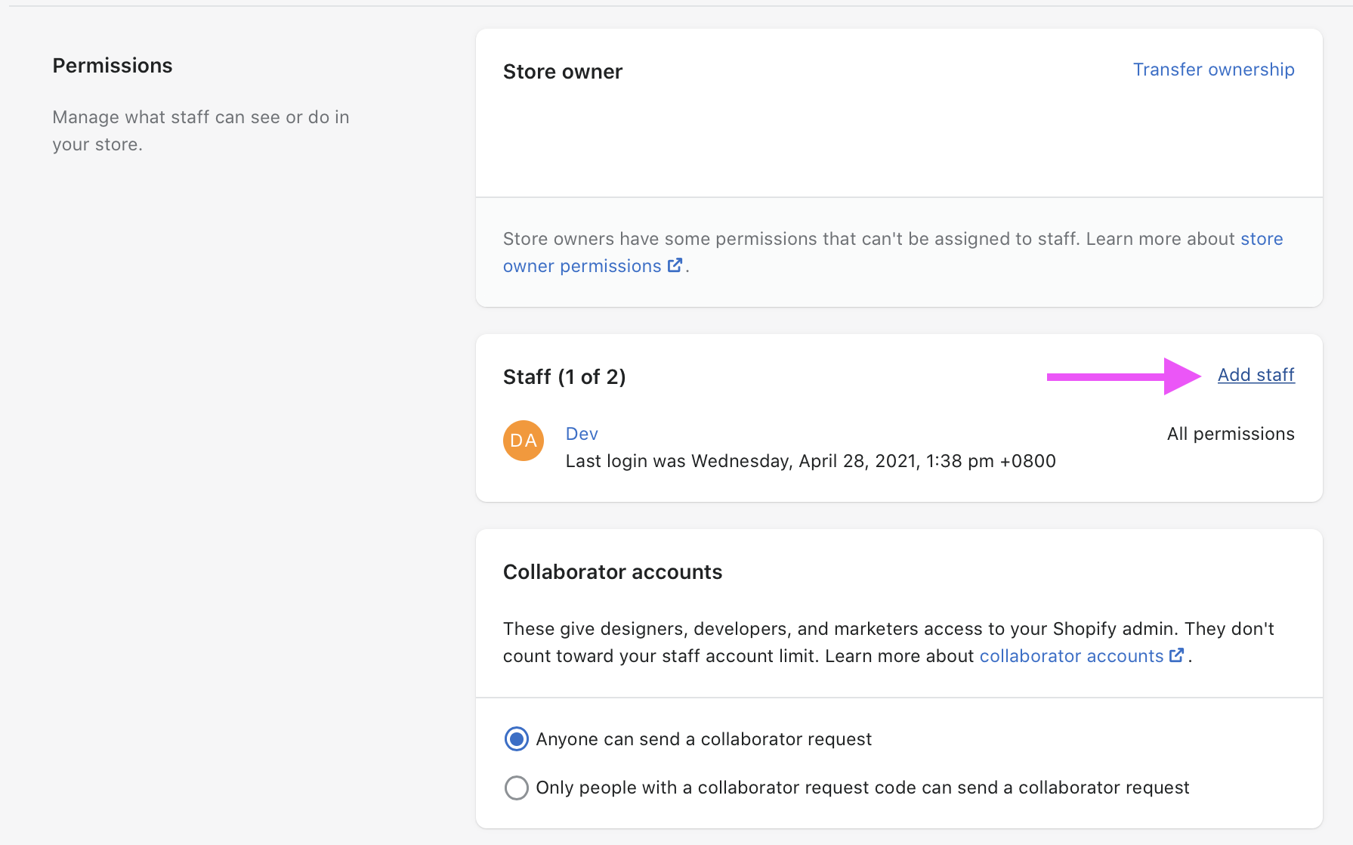Open the Transfer ownership link
The width and height of the screenshot is (1353, 845).
pyautogui.click(x=1213, y=70)
